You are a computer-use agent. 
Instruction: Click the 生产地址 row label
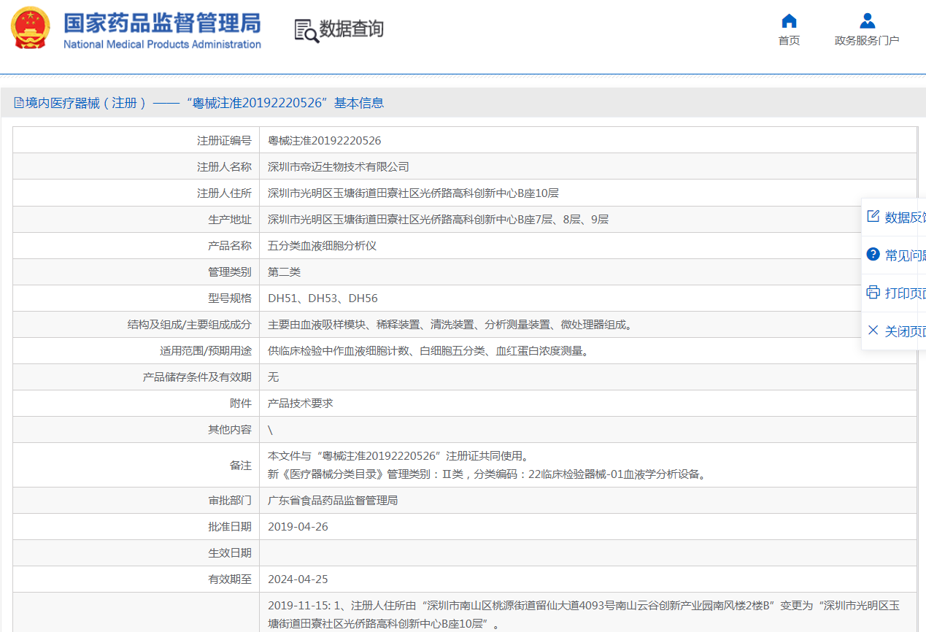tap(230, 220)
